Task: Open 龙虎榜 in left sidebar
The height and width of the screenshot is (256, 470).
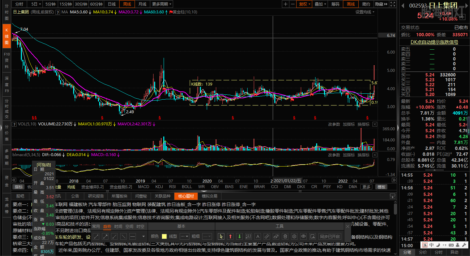Action: click(x=7, y=205)
